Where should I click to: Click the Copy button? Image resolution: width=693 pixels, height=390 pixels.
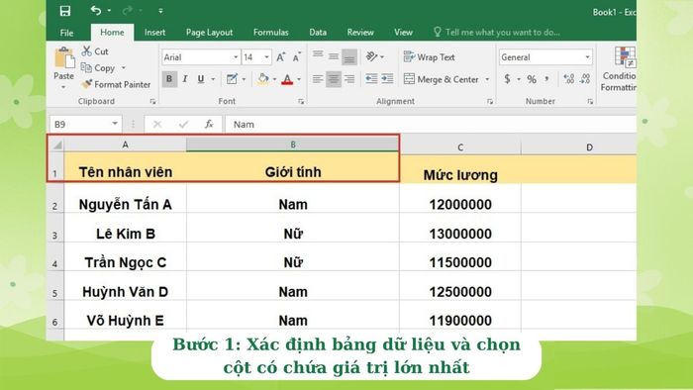coord(98,68)
